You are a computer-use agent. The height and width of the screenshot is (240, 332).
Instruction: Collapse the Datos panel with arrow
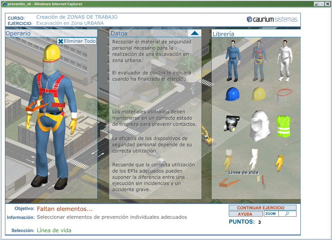(x=195, y=33)
